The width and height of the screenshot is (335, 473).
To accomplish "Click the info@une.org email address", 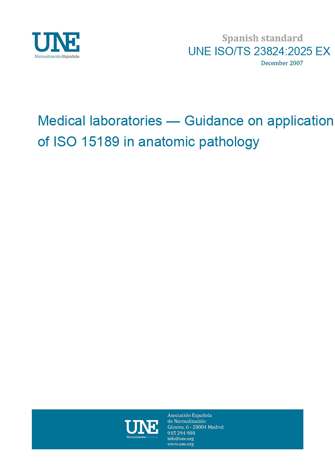I will pos(180,439).
